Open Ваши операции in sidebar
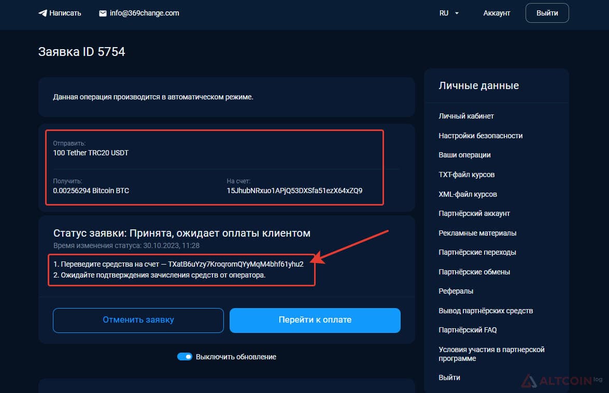The width and height of the screenshot is (609, 393). (x=464, y=155)
